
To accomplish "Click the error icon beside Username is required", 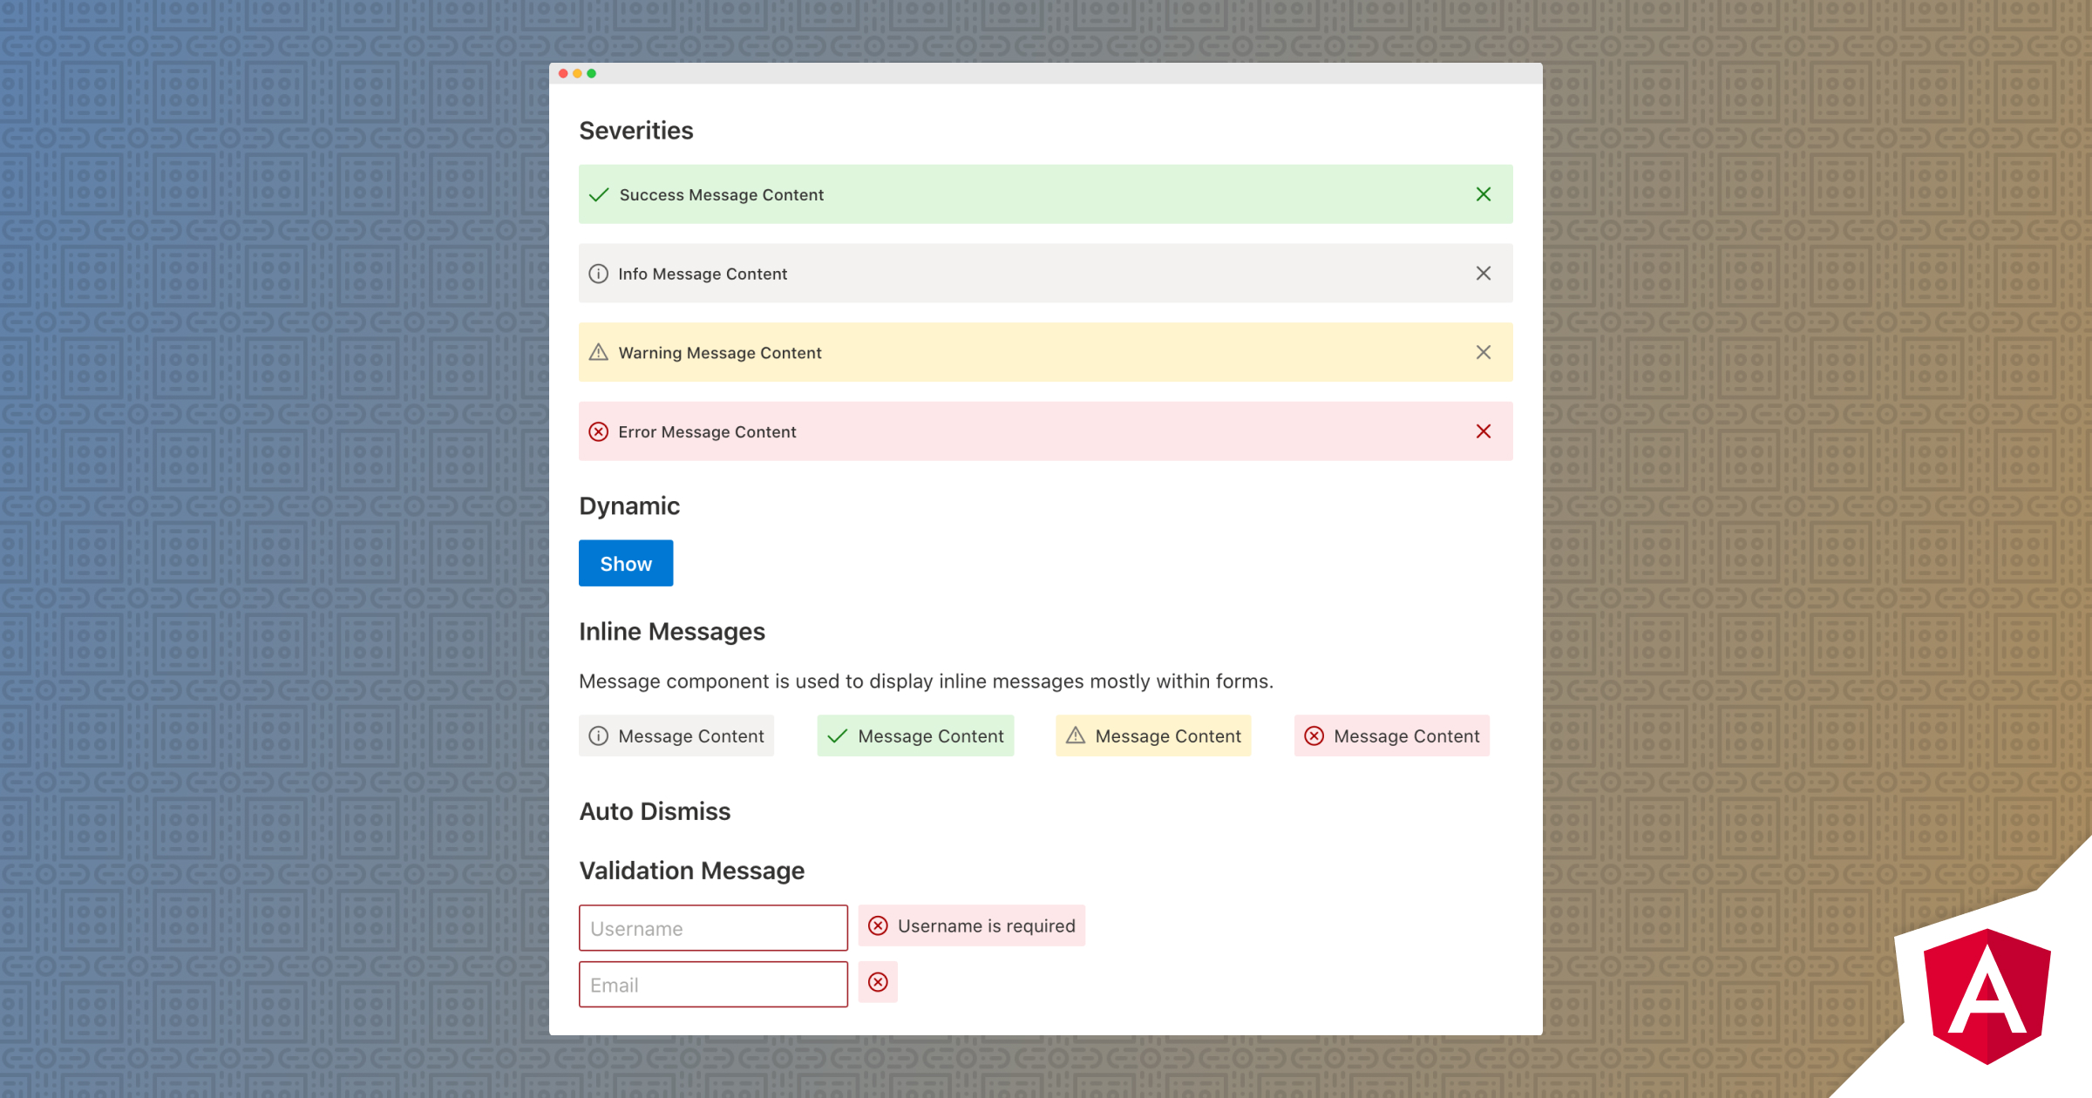I will 878,925.
